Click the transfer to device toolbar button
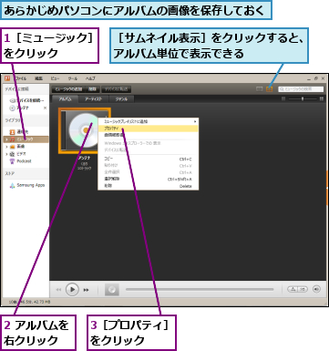329x351 pixels. coord(116,89)
